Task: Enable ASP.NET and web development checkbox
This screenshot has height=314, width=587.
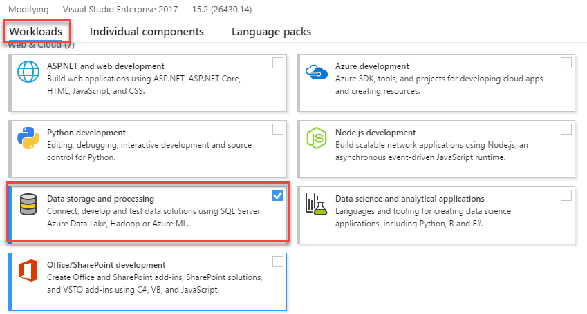Action: point(278,63)
